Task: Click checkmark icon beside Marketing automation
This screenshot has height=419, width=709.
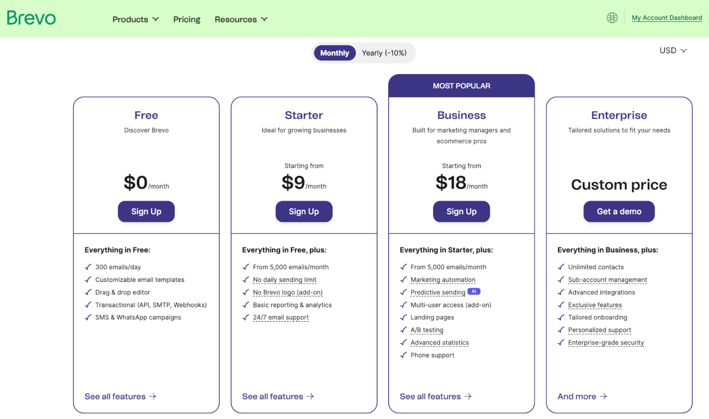Action: (x=403, y=280)
